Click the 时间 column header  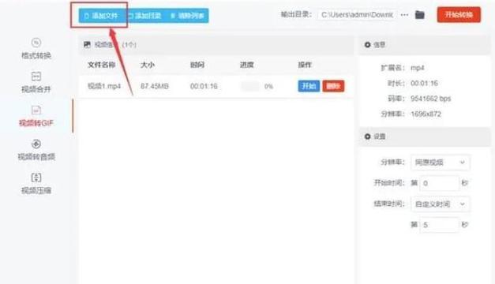tap(197, 65)
